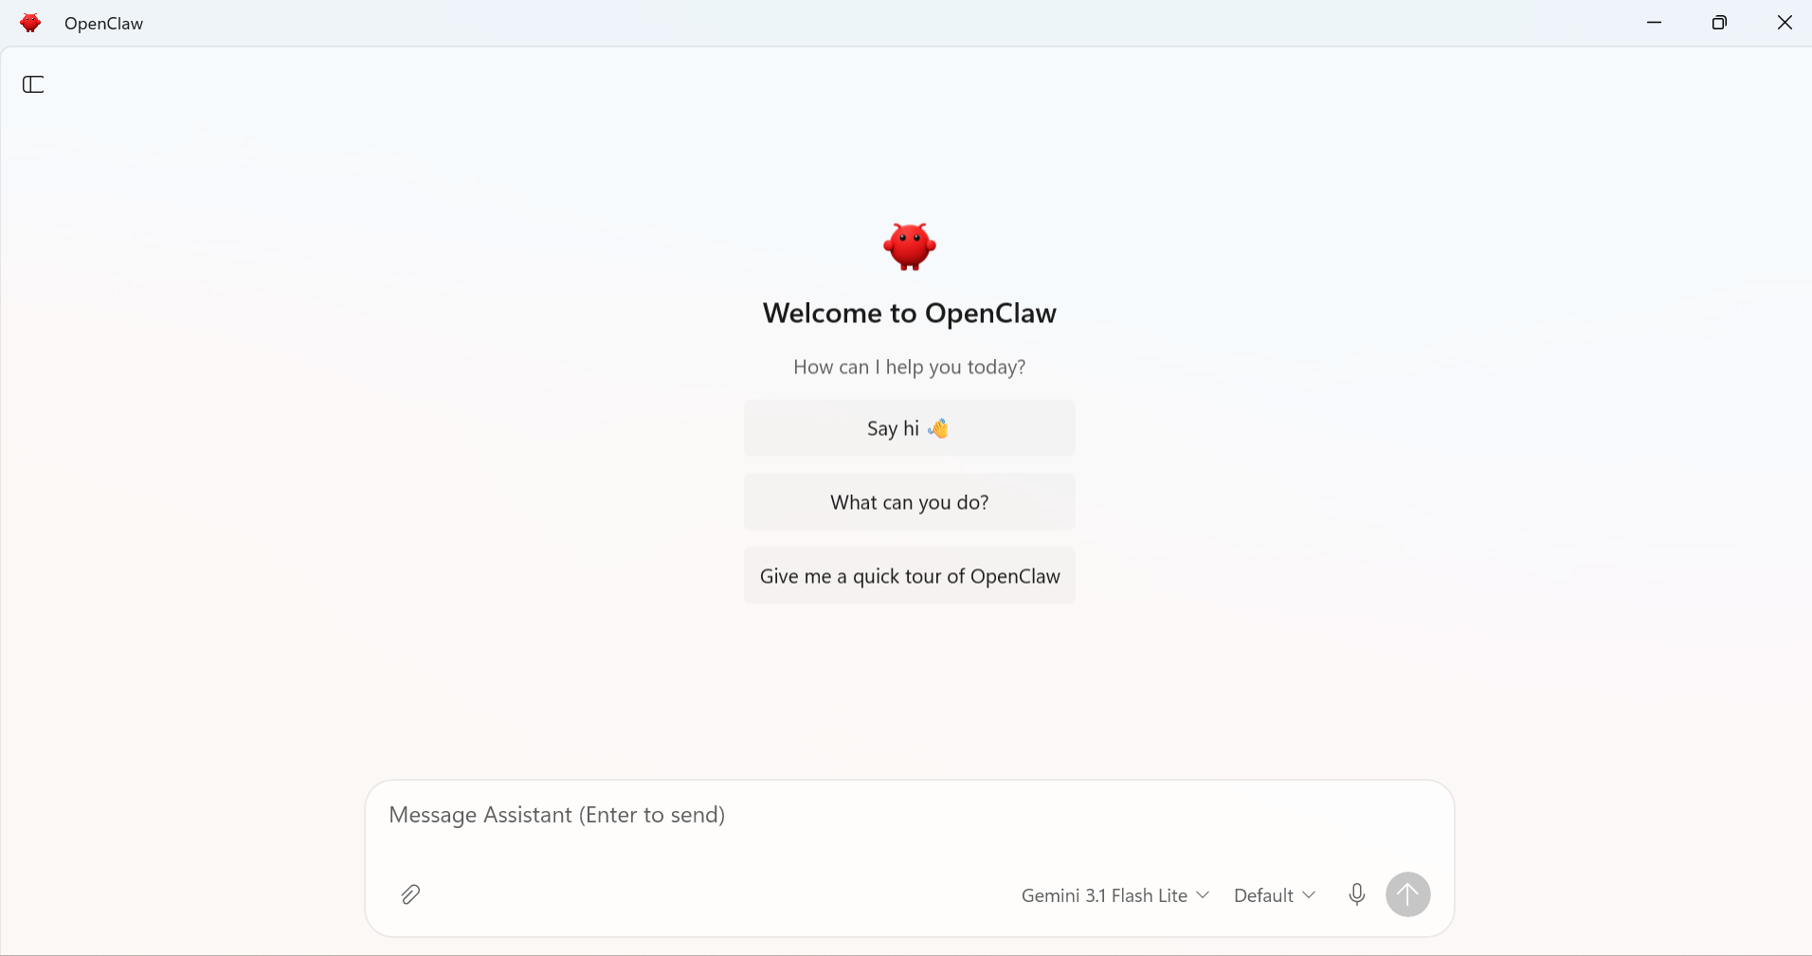The width and height of the screenshot is (1812, 956).
Task: Send message with the up-arrow button
Action: (x=1408, y=894)
